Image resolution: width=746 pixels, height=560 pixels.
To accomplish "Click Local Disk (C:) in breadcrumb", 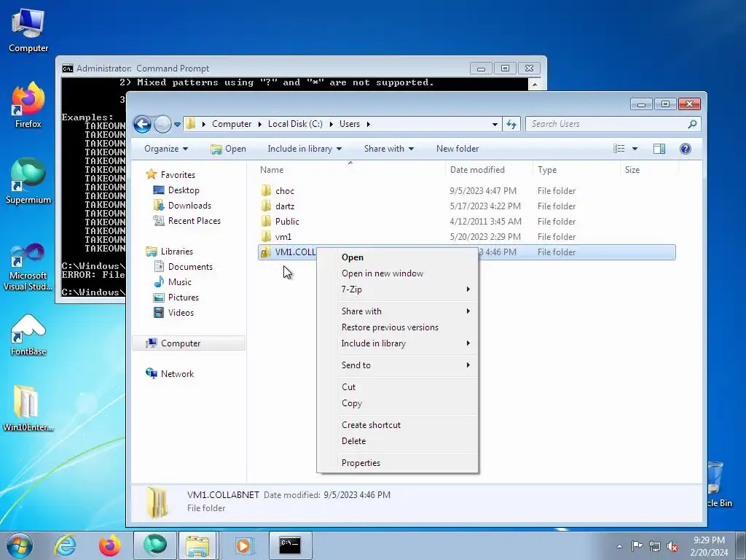I will pos(295,124).
